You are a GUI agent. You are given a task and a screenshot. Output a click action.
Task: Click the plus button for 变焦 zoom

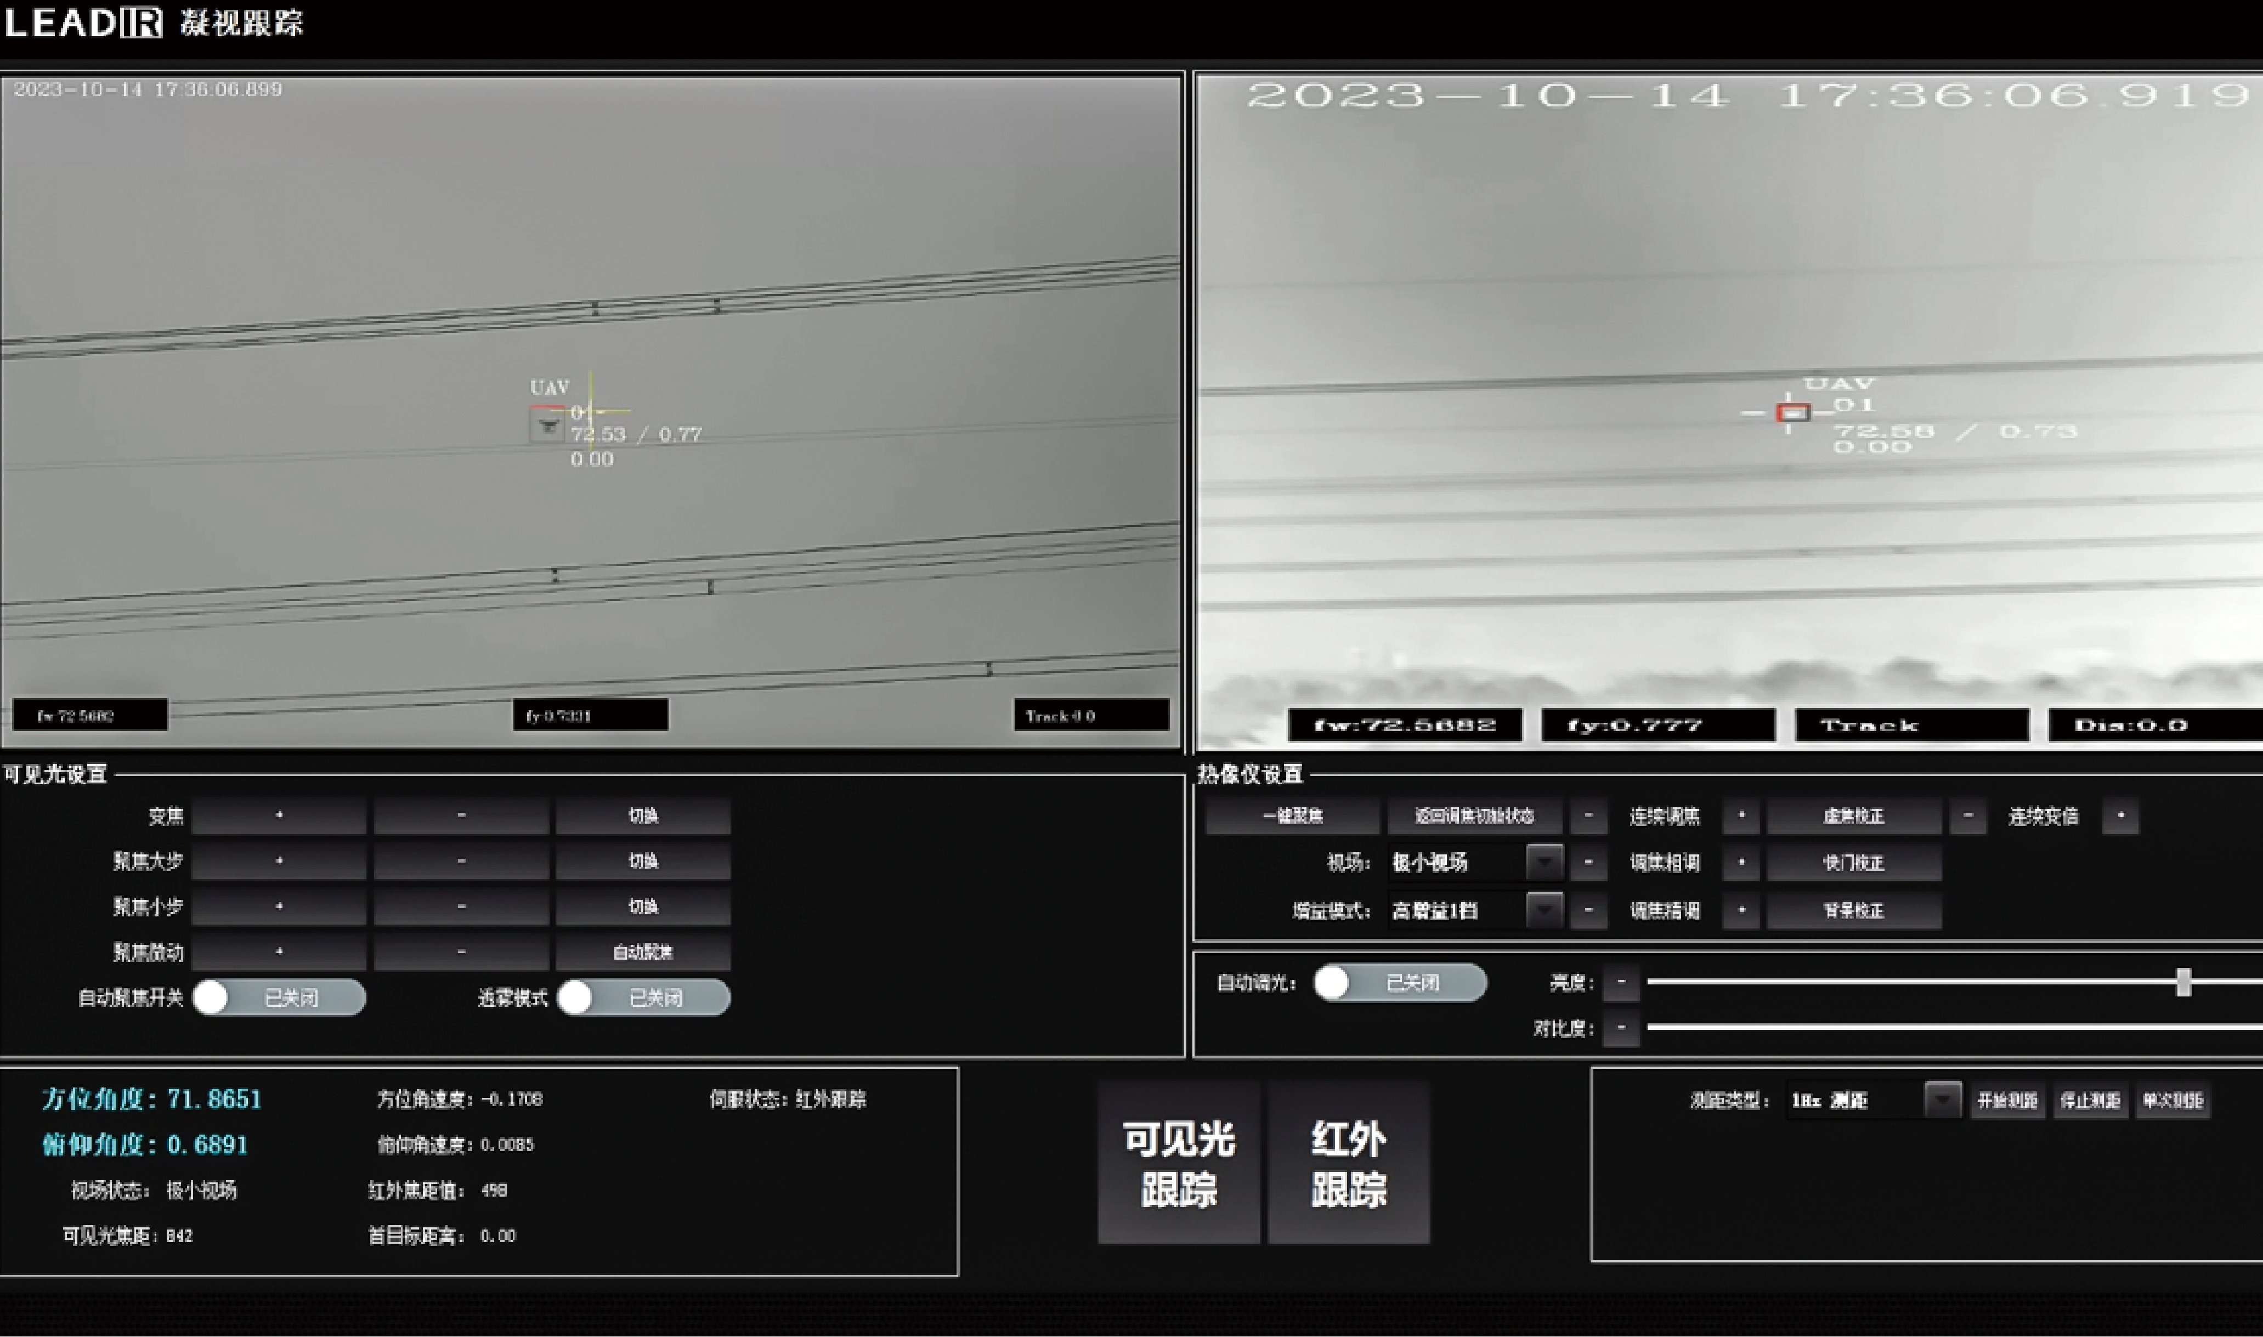[279, 815]
